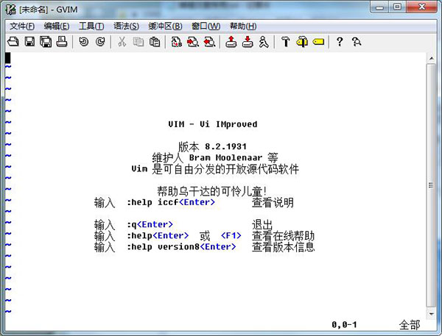Open the 语法(S) menu
Viewport: 442px width, 336px height.
click(x=126, y=26)
